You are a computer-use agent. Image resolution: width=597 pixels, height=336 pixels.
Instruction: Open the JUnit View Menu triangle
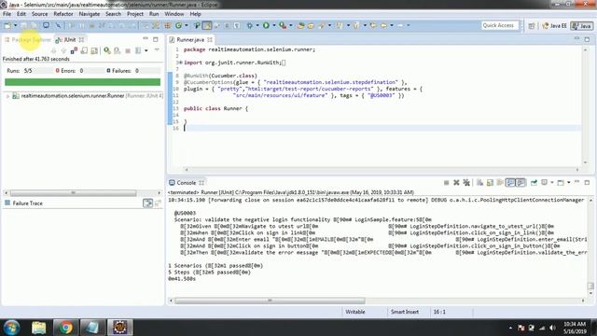point(157,50)
